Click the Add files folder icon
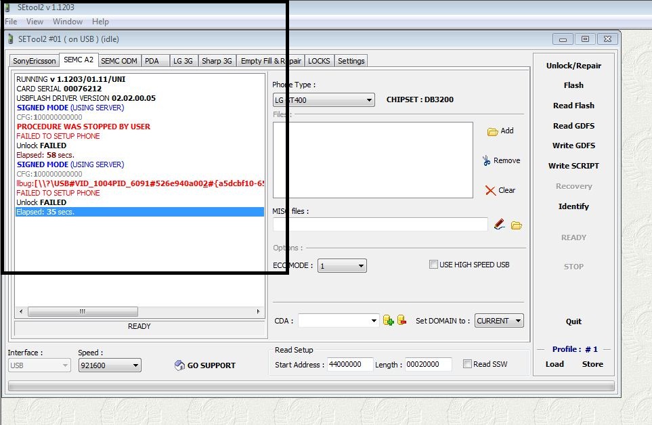 (493, 132)
